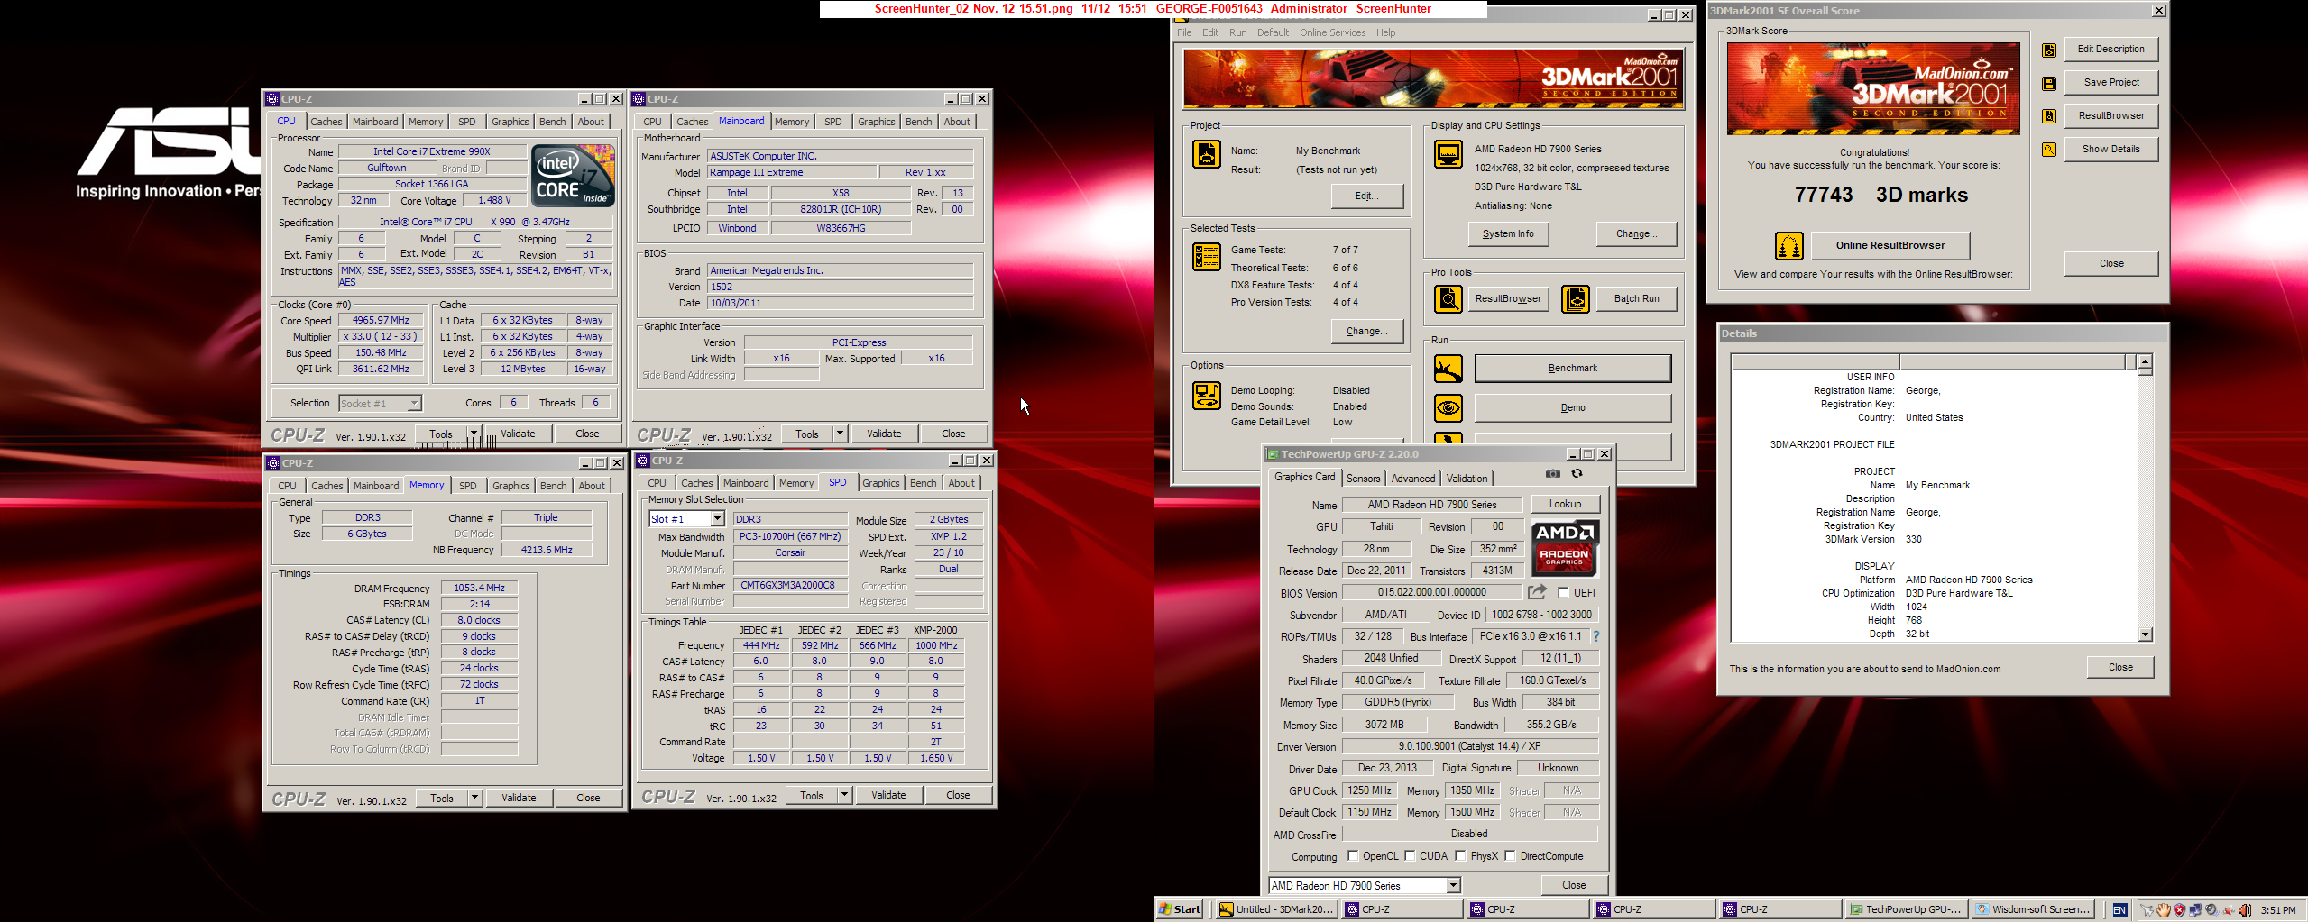Click the Save Project floppy icon

pyautogui.click(x=2049, y=83)
